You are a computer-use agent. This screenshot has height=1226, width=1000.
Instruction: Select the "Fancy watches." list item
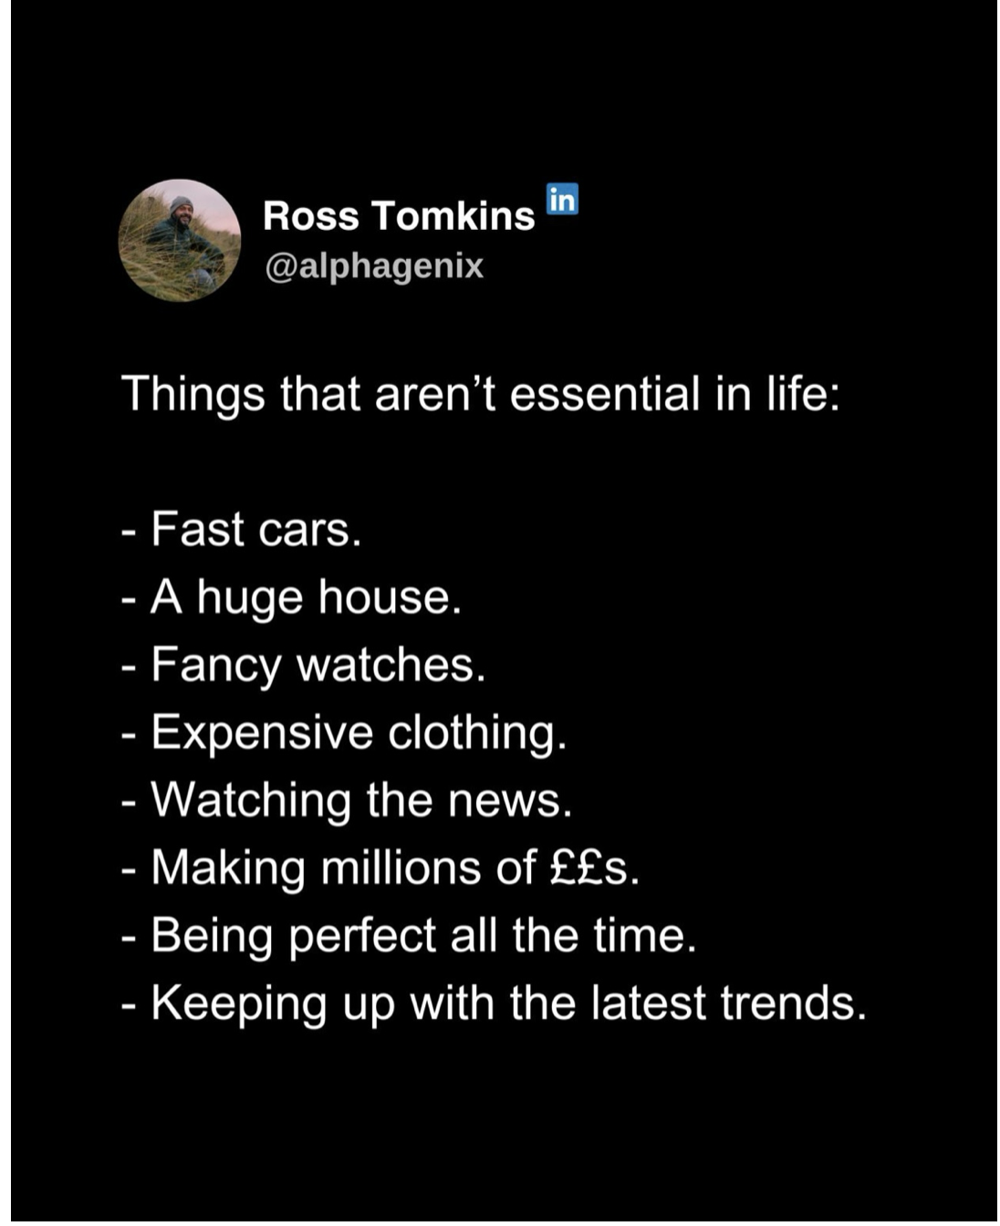tap(304, 665)
